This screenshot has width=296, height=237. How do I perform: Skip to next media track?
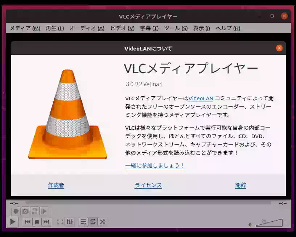click(46, 222)
